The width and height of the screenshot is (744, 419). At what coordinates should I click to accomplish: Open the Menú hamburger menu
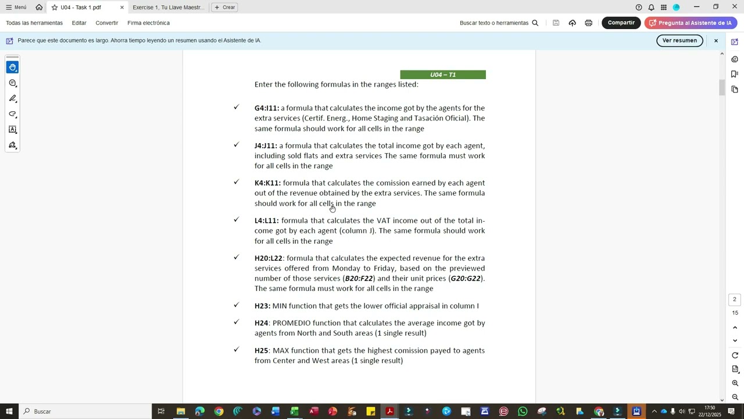[16, 7]
